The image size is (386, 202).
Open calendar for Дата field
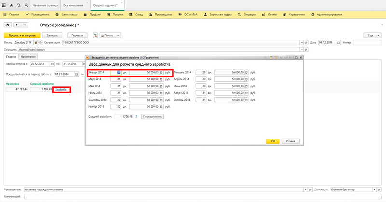pyautogui.click(x=338, y=43)
